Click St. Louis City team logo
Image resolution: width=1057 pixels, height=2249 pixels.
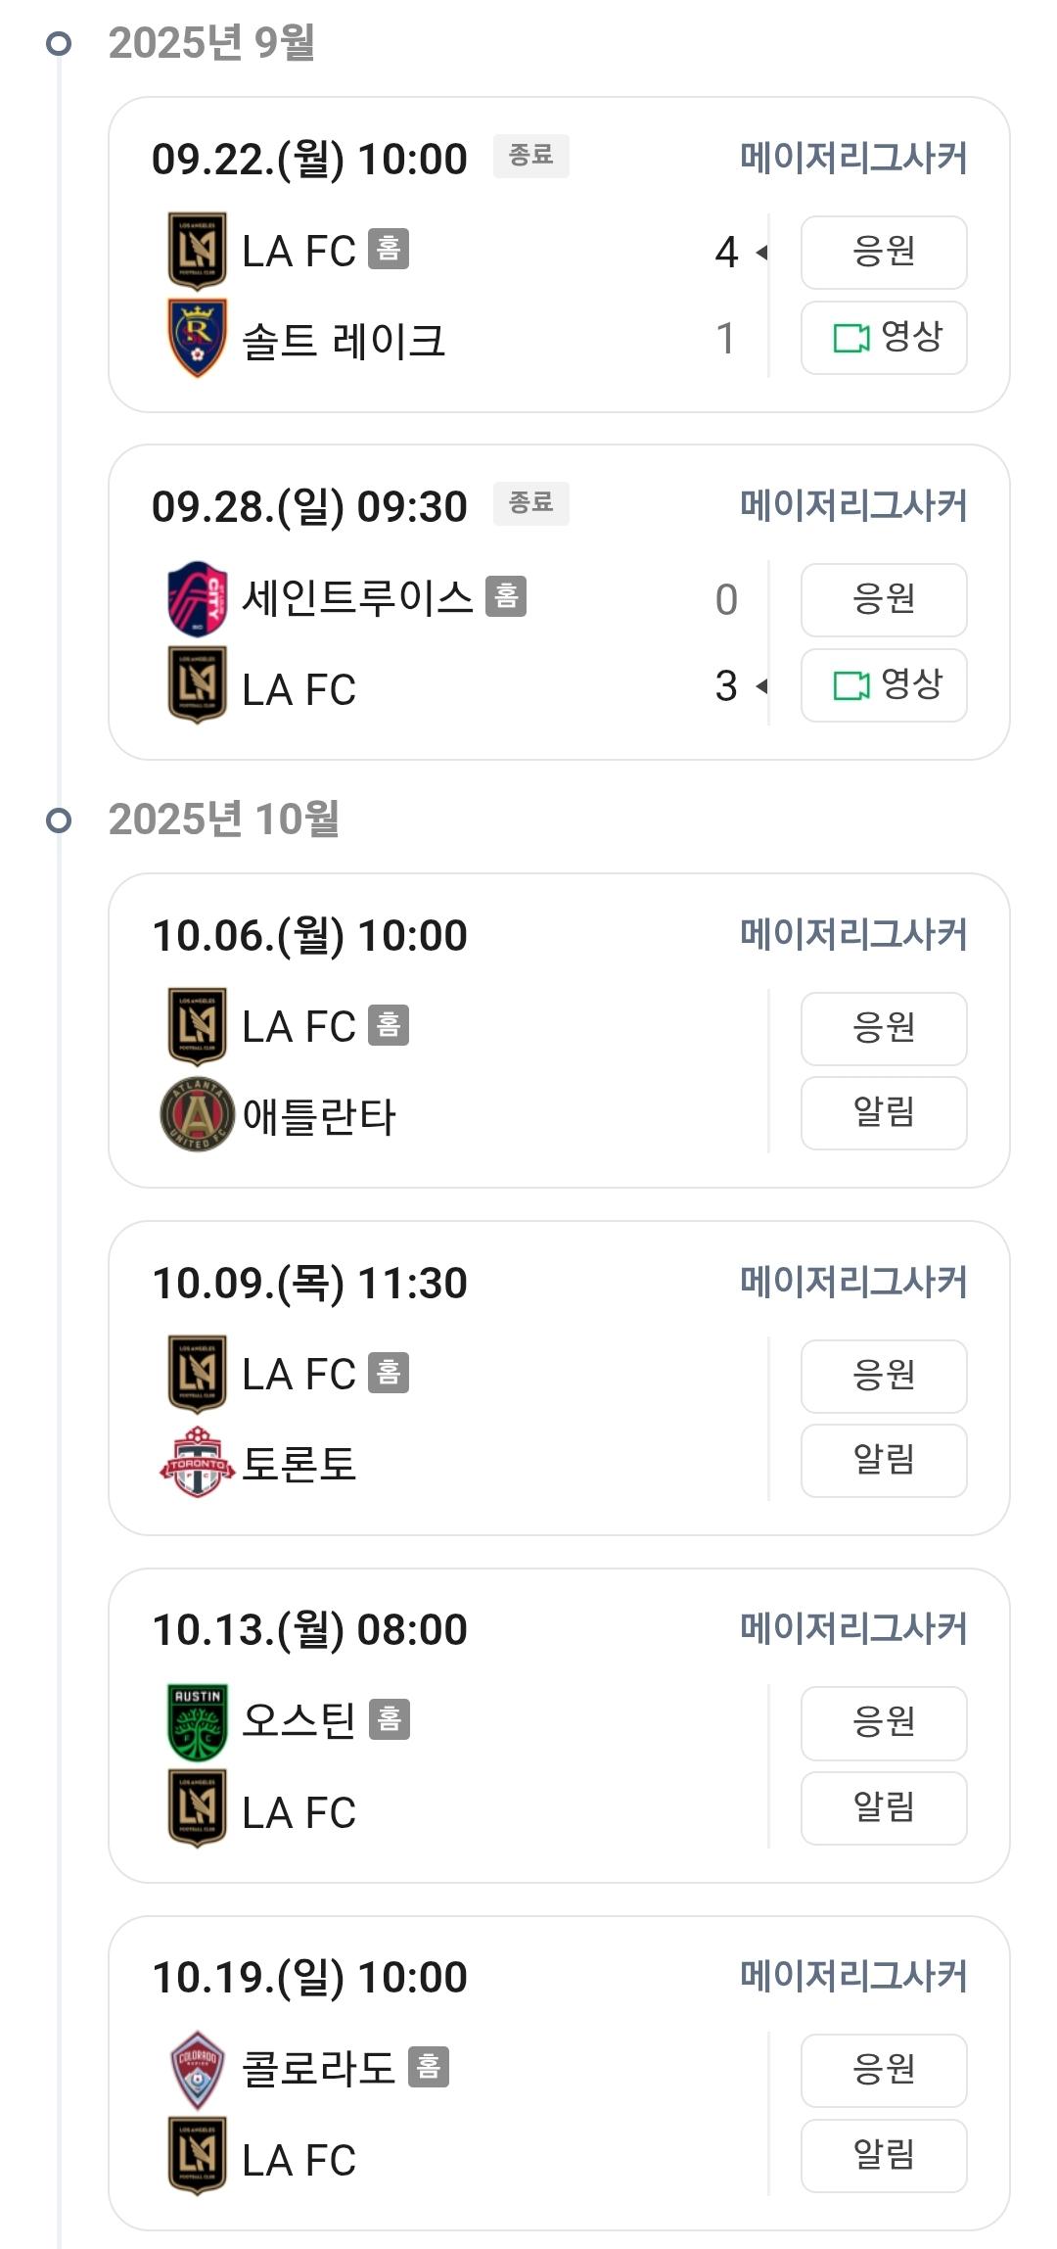[198, 598]
